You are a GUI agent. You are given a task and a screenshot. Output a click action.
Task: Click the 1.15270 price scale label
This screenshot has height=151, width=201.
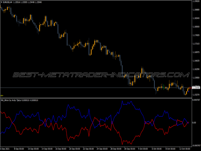coord(196,95)
